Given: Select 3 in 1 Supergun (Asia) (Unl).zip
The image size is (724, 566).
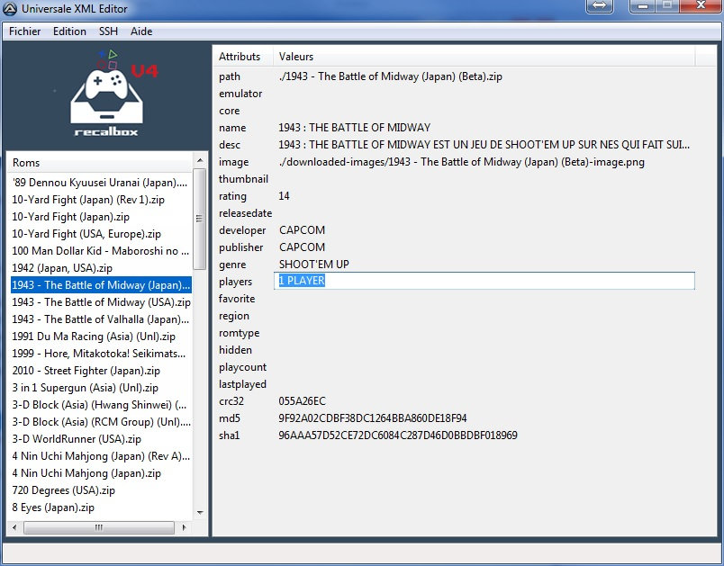Looking at the screenshot, I should [86, 388].
